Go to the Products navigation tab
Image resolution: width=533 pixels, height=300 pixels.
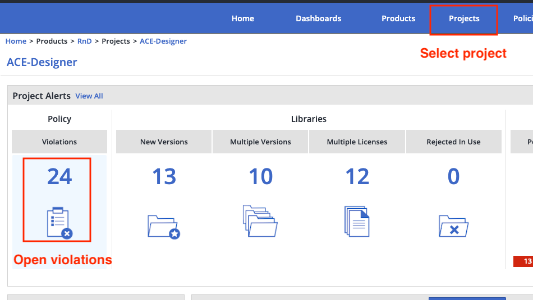click(398, 18)
